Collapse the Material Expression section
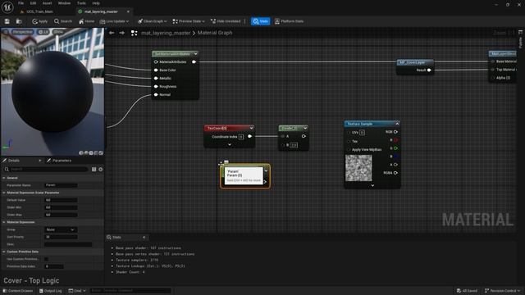The height and width of the screenshot is (295, 525). pos(4,222)
